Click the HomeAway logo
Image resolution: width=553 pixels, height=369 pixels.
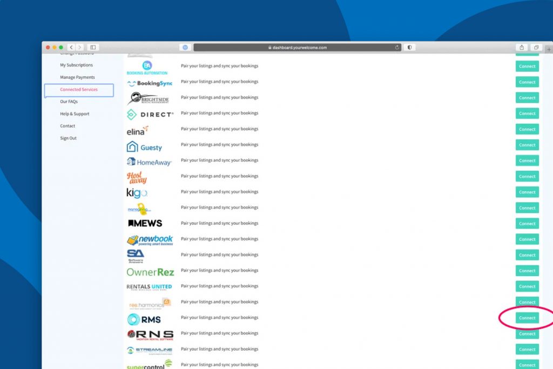[x=149, y=162]
